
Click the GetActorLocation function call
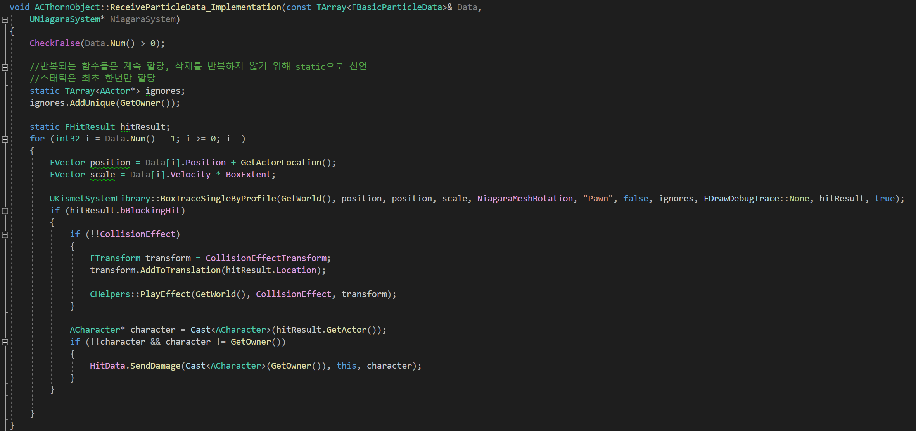pos(281,163)
